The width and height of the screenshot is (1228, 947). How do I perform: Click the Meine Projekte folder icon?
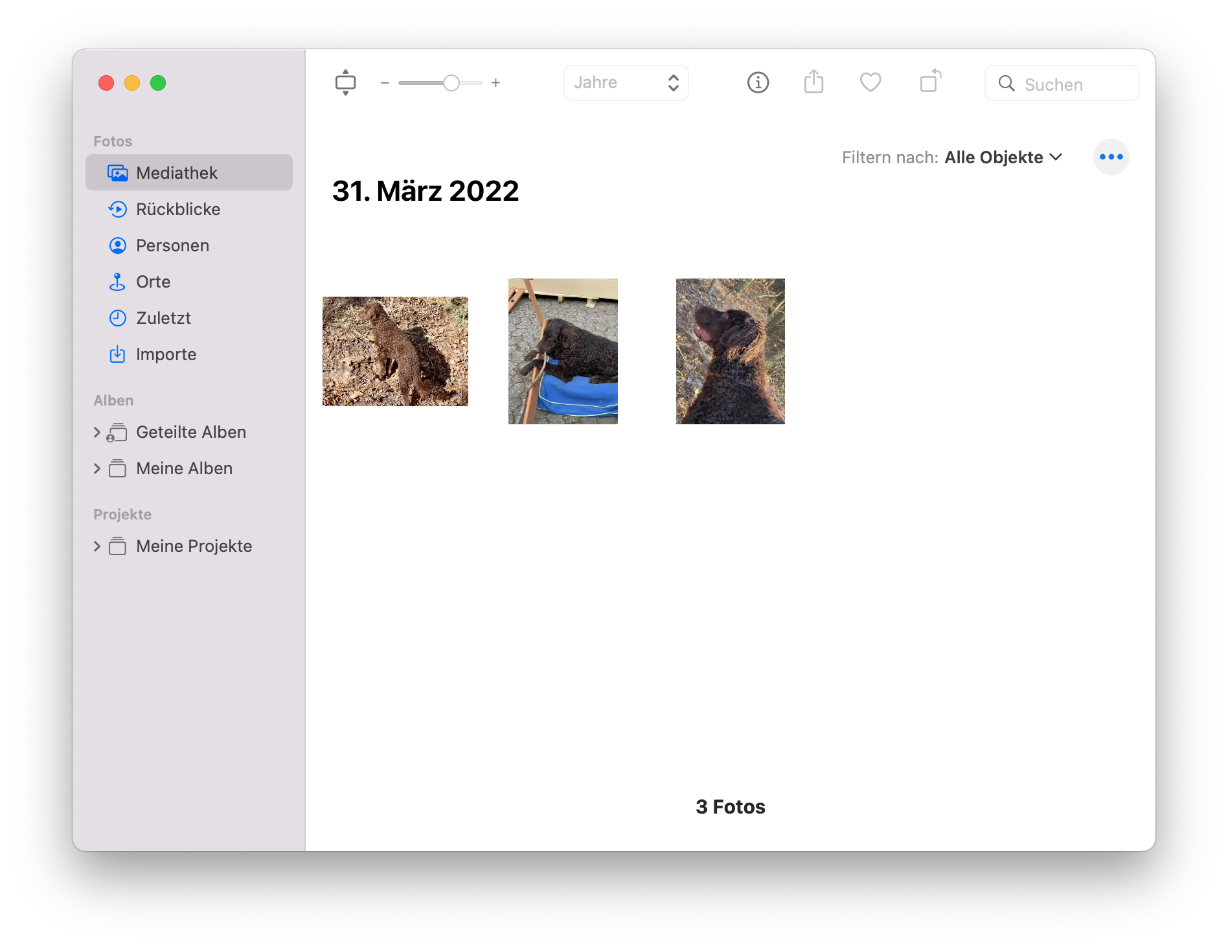[x=117, y=546]
